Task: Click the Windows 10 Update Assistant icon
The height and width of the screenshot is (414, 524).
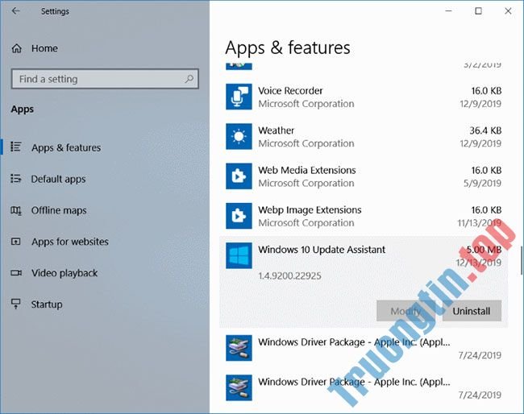Action: [239, 256]
